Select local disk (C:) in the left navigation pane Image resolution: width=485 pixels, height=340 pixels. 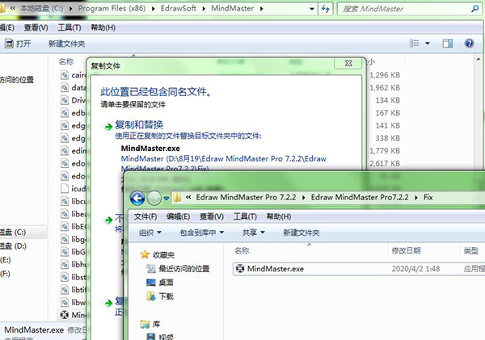pos(13,232)
